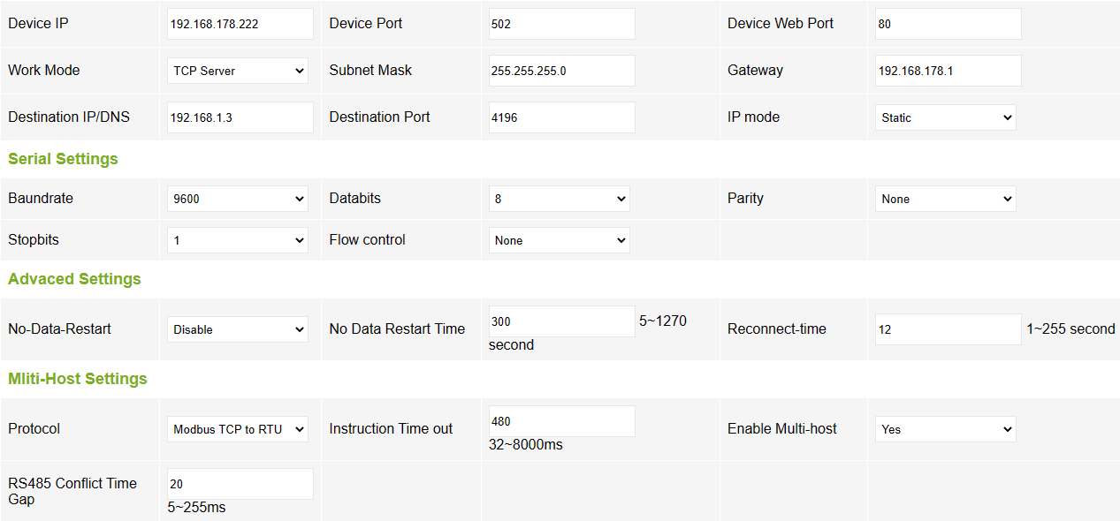Expand the Stopbits dropdown
The width and height of the screenshot is (1120, 521).
237,240
